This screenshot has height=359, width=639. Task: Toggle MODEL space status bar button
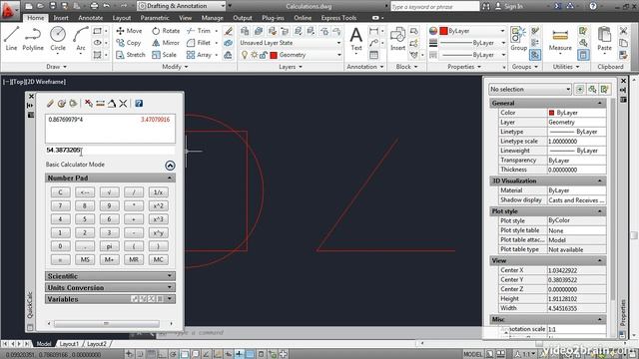[x=472, y=354]
